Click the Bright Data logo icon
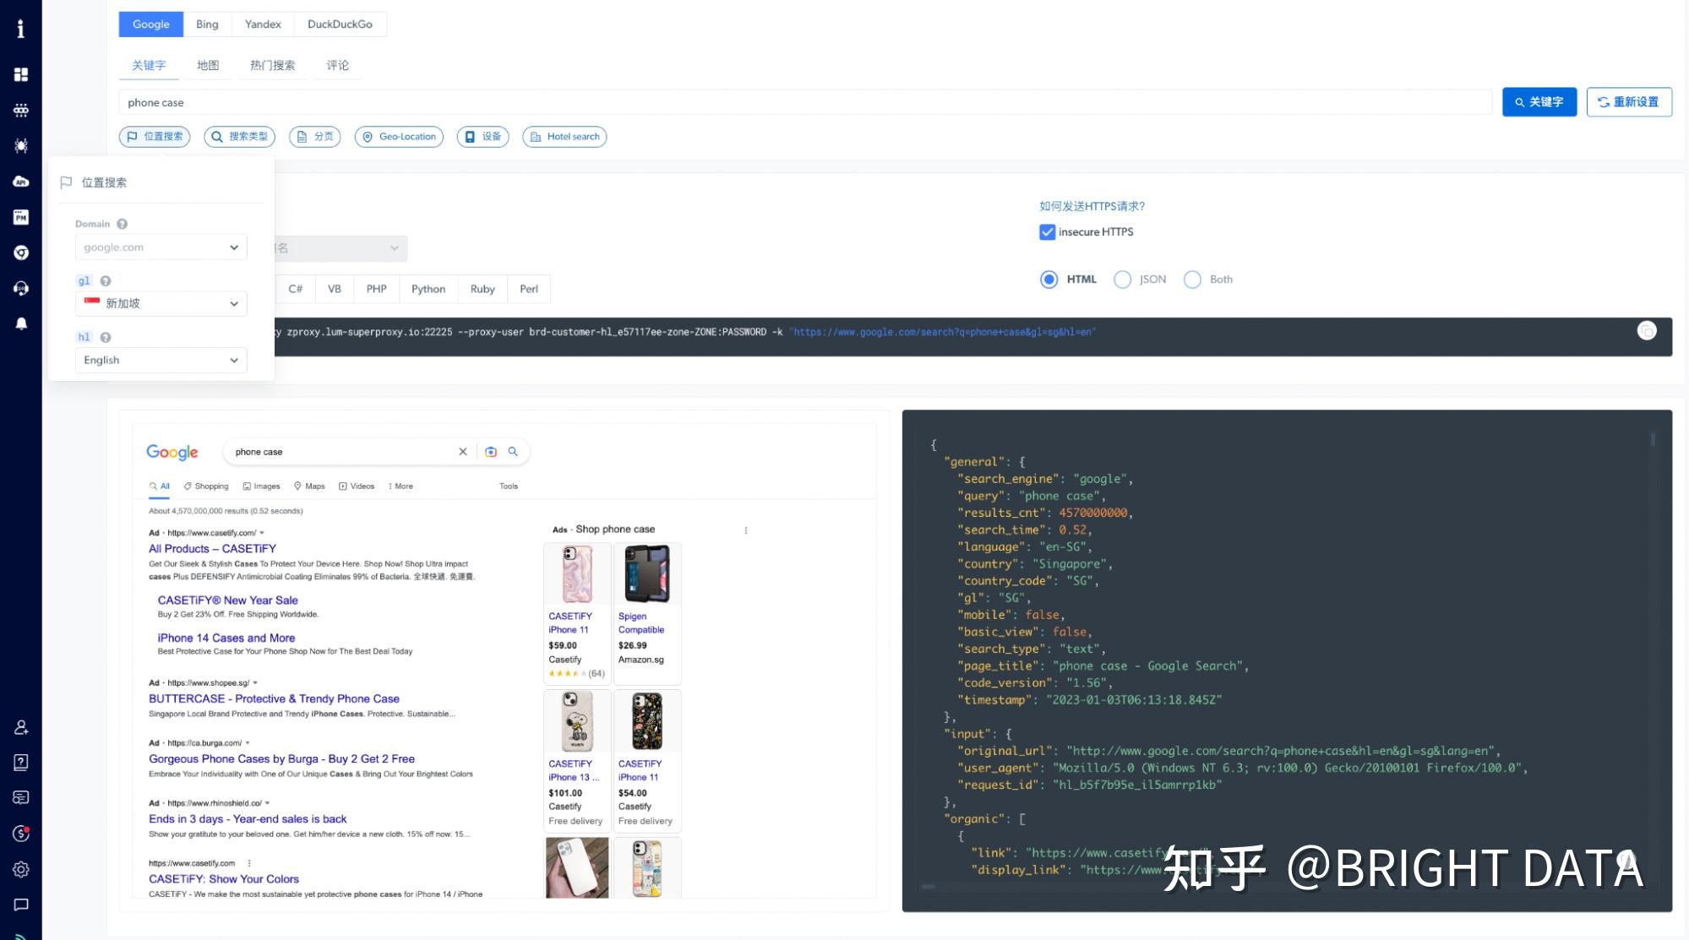Image resolution: width=1689 pixels, height=940 pixels. point(21,29)
